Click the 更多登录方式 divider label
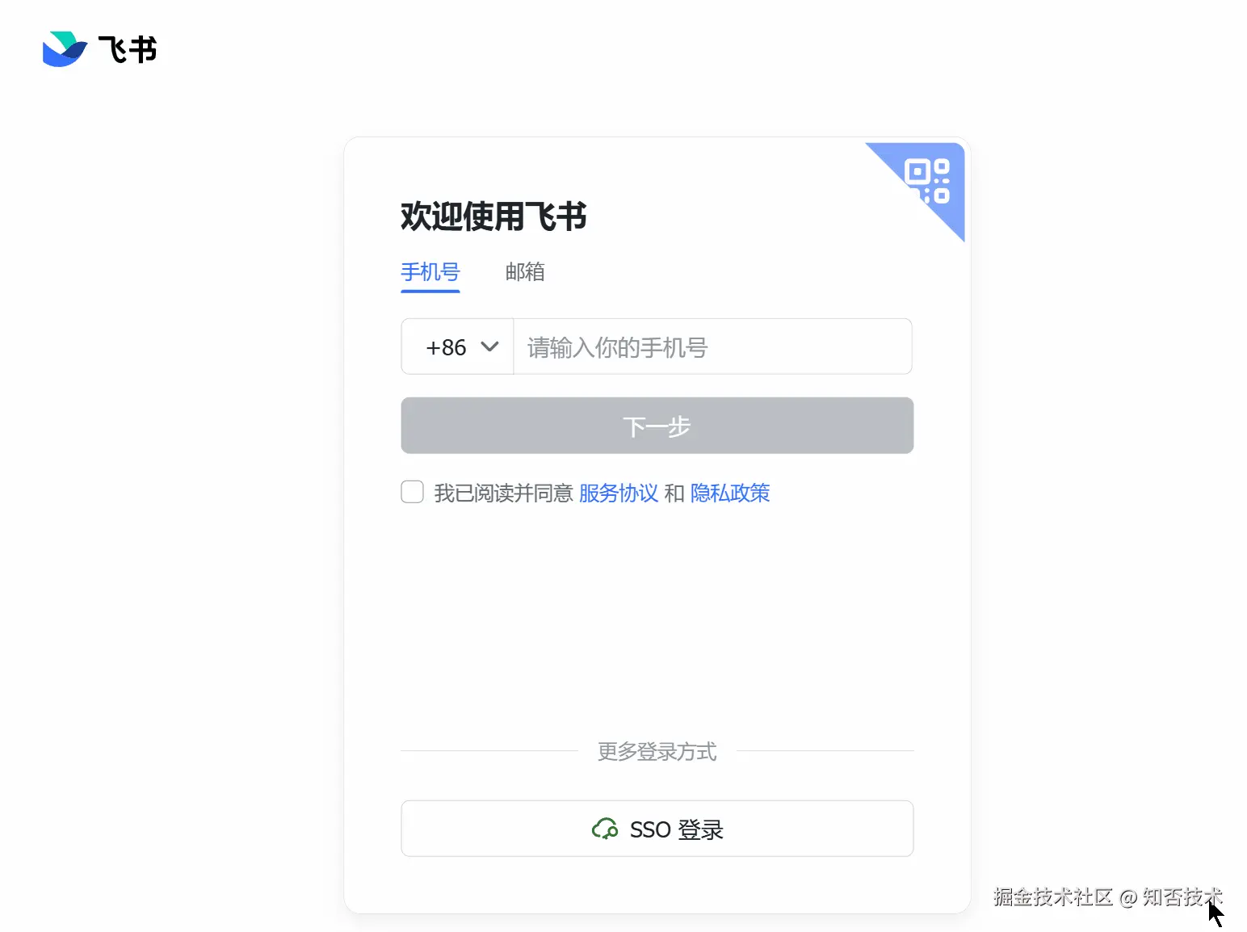 click(x=657, y=752)
